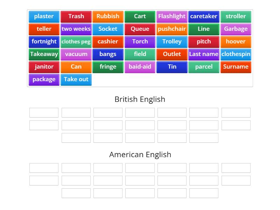Screen dimensions: 280x210
Task: Select the 'Rubbish' tile
Action: pos(108,16)
